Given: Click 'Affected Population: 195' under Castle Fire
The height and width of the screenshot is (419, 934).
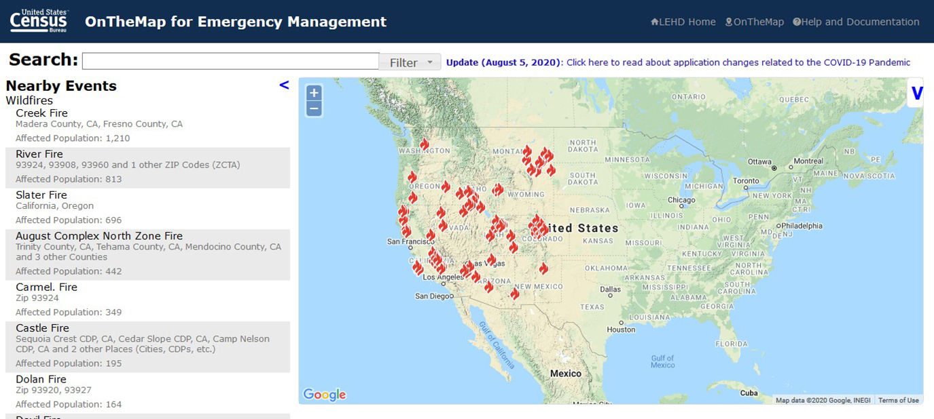Looking at the screenshot, I should coord(69,364).
